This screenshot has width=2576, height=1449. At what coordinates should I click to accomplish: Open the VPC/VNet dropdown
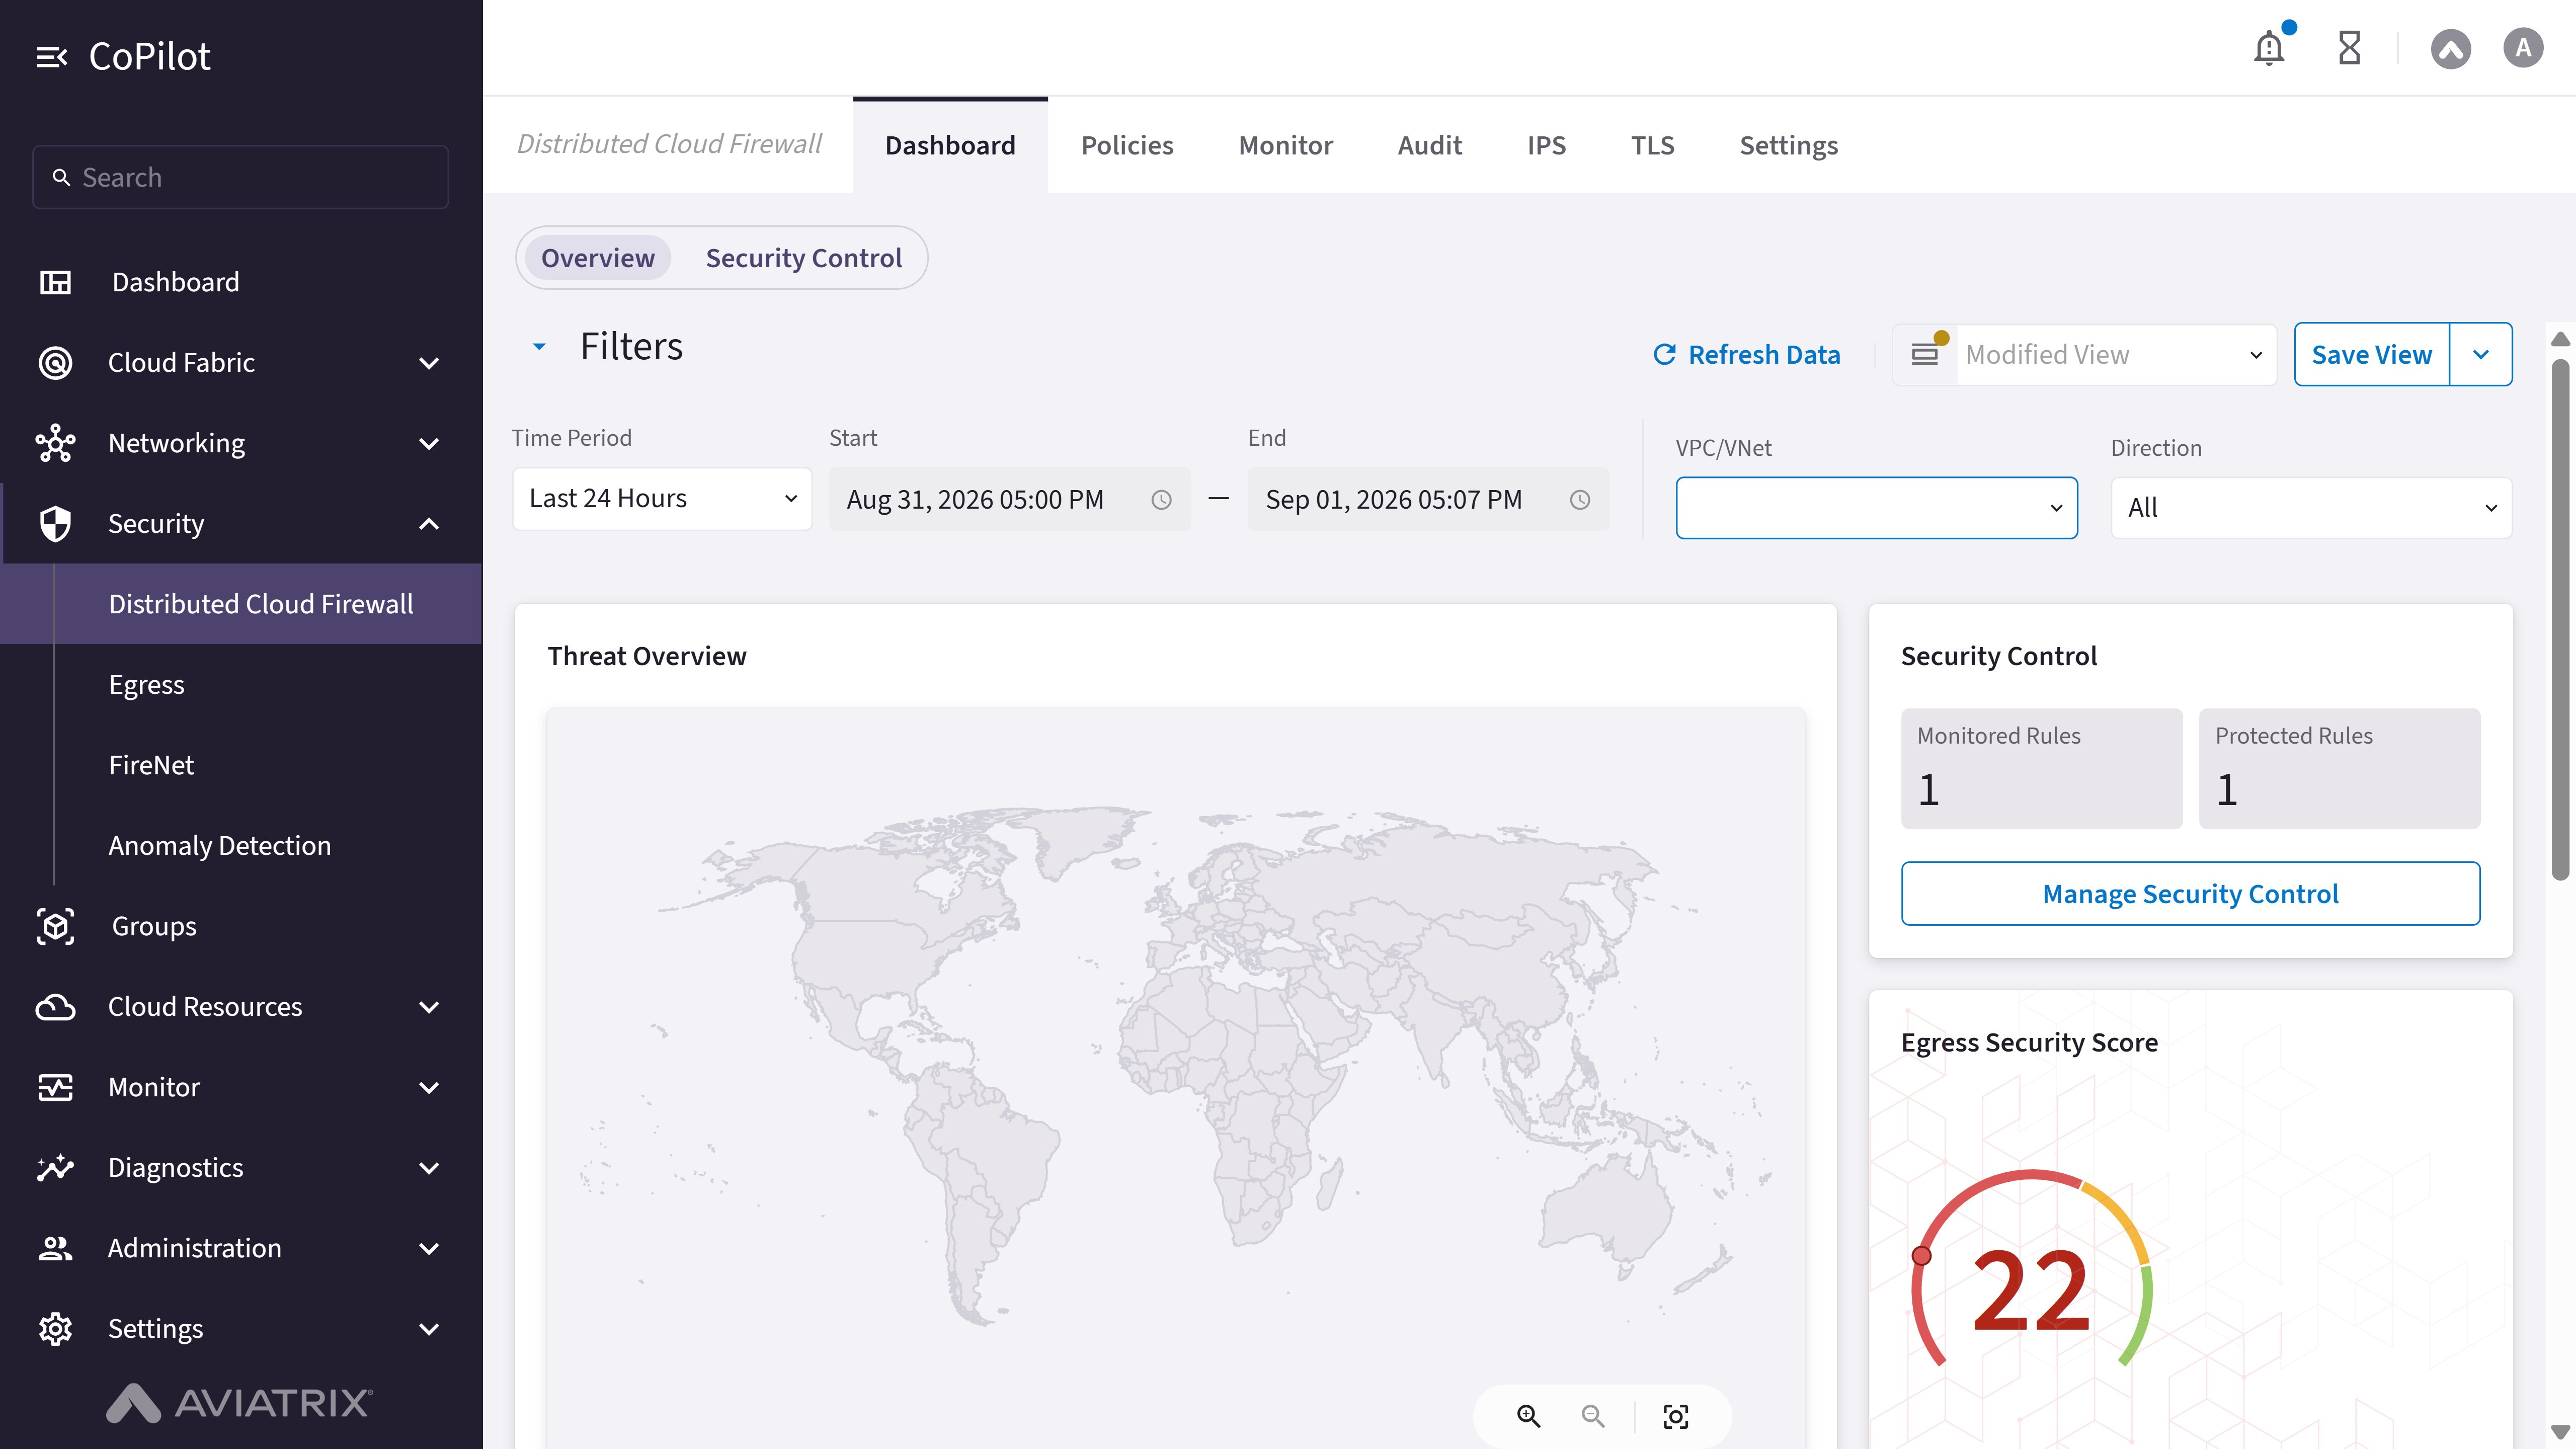point(1876,508)
